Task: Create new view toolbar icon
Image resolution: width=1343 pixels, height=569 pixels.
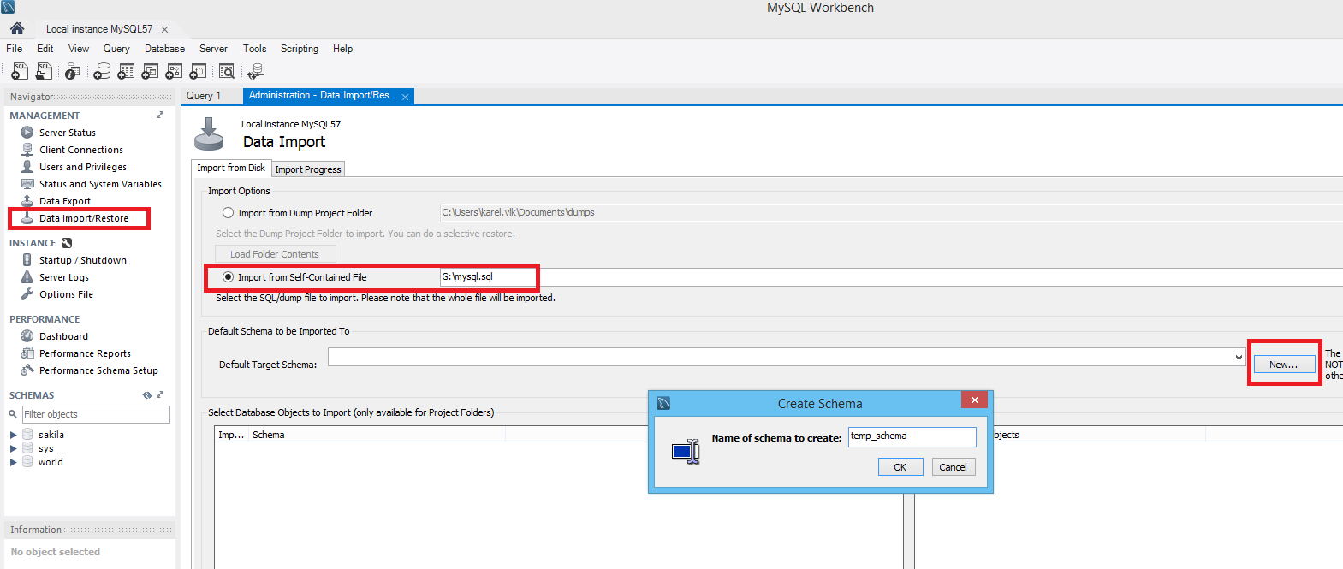Action: pos(150,72)
